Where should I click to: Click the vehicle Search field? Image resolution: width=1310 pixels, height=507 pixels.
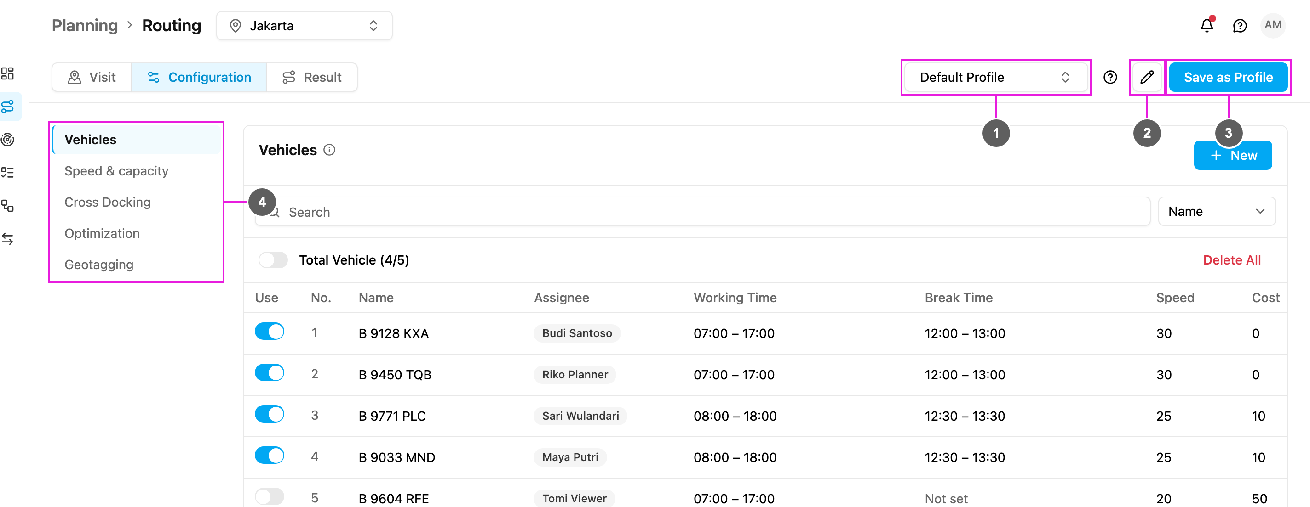pos(702,212)
